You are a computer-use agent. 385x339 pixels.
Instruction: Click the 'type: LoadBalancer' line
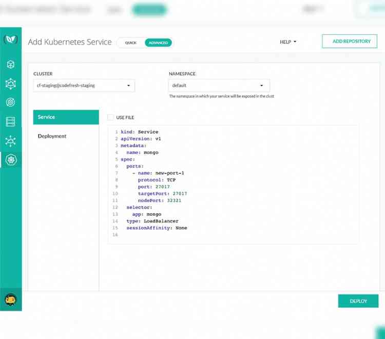[x=152, y=221]
